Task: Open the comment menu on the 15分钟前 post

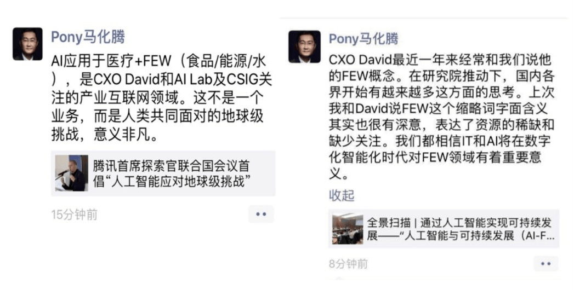Action: pyautogui.click(x=261, y=214)
